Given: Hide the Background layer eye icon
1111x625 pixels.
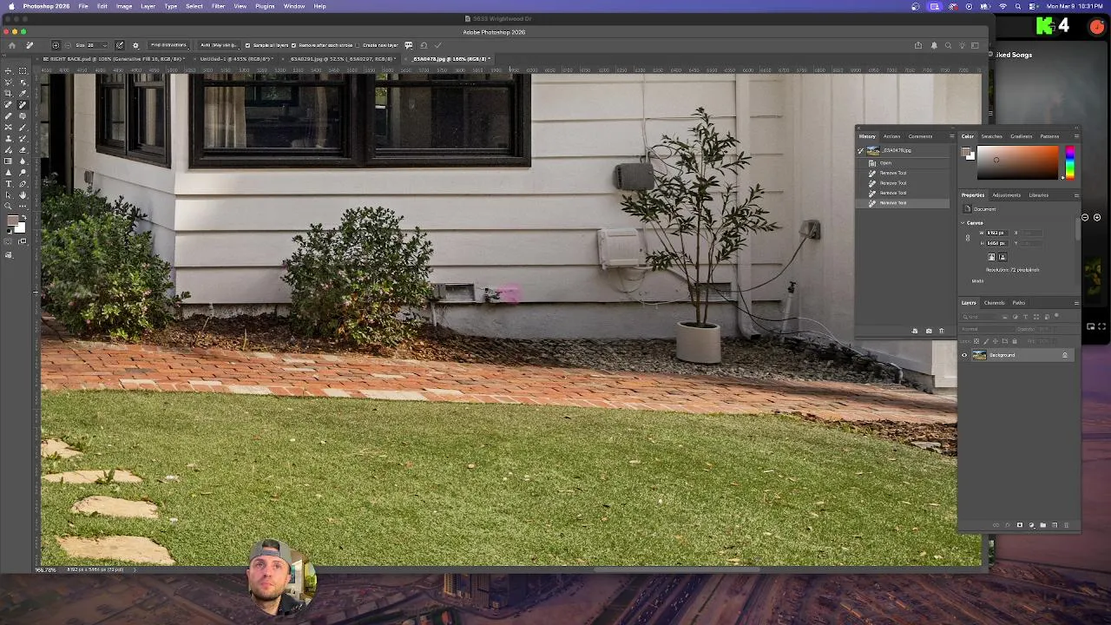Looking at the screenshot, I should point(964,355).
